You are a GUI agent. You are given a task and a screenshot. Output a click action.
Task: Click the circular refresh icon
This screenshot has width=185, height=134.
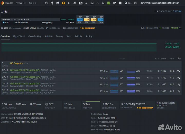135,3
